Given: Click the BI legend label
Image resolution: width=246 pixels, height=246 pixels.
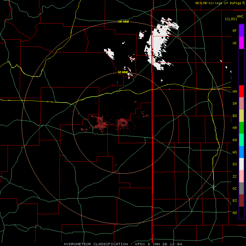Looking at the screenshot, I should 235,201.
